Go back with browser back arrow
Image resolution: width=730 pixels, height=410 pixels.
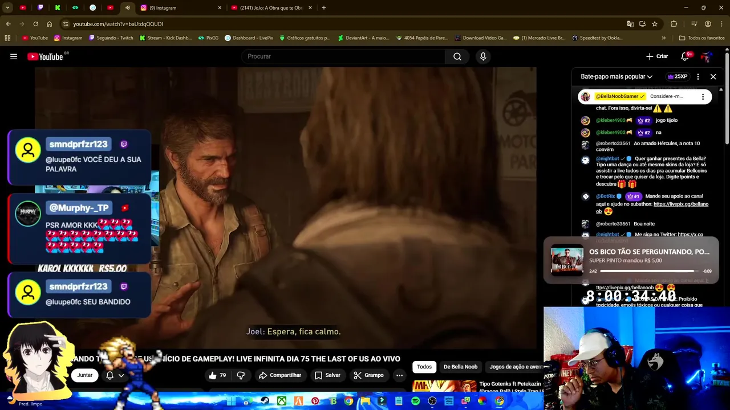8,24
